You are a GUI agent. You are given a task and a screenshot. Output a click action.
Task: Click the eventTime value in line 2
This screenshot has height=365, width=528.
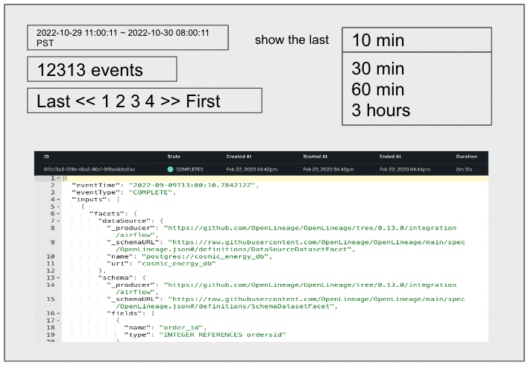click(x=192, y=185)
